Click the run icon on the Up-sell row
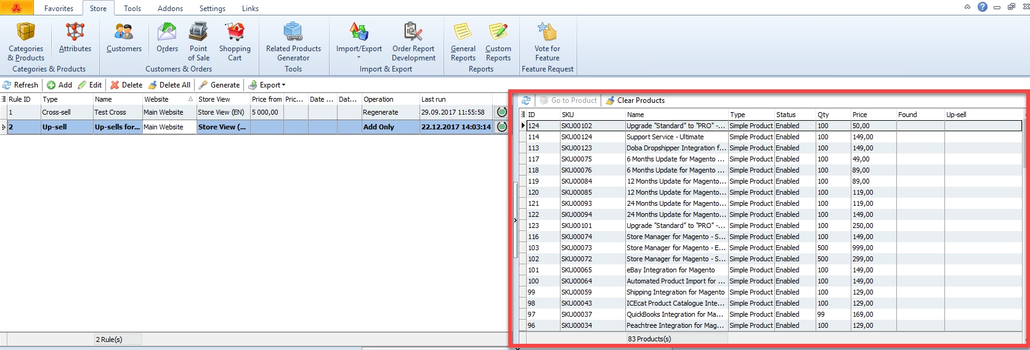This screenshot has height=350, width=1030. (x=501, y=127)
